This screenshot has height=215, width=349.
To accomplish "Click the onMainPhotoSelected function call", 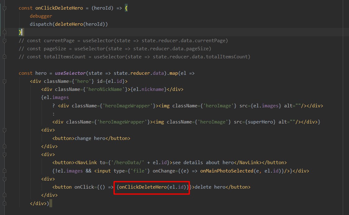I will 227,171.
